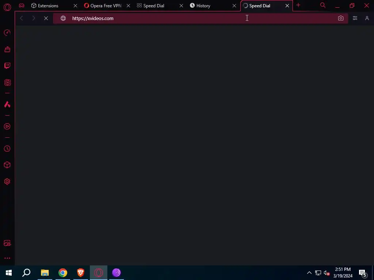This screenshot has width=374, height=280.
Task: Open the Opera GX main menu logo
Action: click(7, 7)
